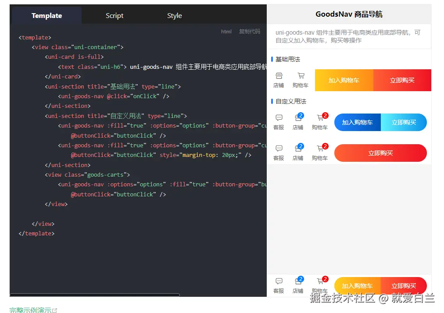Click the red 立即购买 button in 基础用法

pos(402,80)
